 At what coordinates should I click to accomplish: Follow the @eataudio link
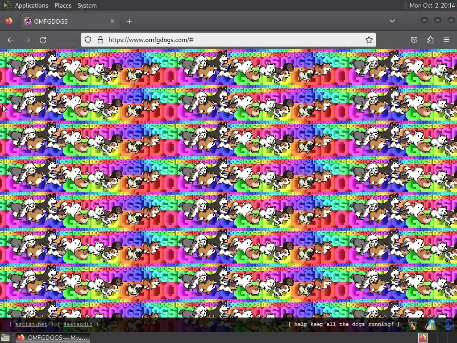tap(78, 324)
